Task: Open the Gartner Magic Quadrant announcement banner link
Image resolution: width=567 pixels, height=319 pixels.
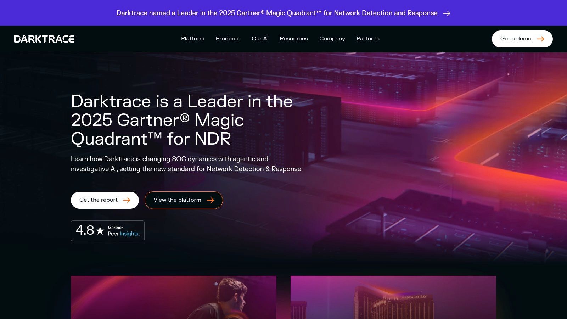Action: pyautogui.click(x=277, y=13)
